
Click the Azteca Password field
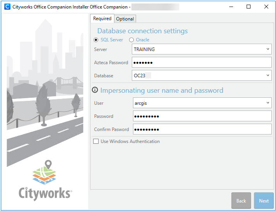click(202, 62)
